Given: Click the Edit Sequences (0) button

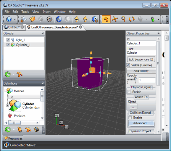Looking at the screenshot, I should click(141, 59).
